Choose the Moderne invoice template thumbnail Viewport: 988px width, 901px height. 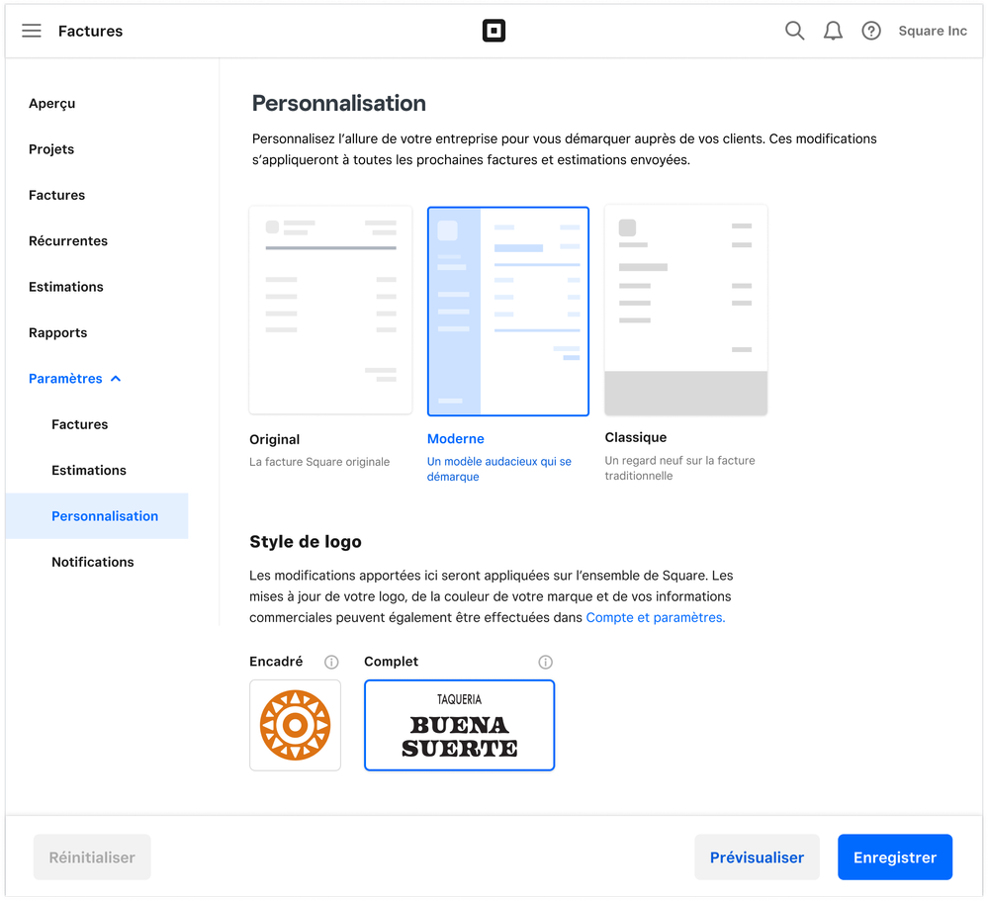(508, 312)
